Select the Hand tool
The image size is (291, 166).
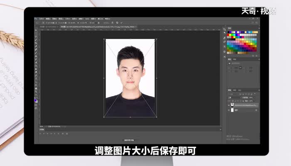(x=36, y=88)
